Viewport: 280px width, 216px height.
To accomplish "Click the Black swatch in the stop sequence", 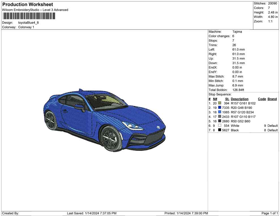I will [x=219, y=130].
